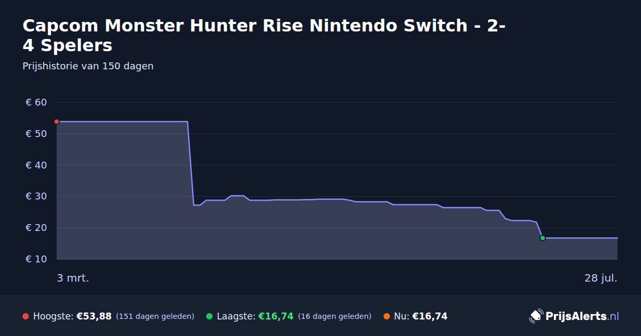Image resolution: width=641 pixels, height=336 pixels.
Task: Click the € 60 axis label
Action: (36, 102)
